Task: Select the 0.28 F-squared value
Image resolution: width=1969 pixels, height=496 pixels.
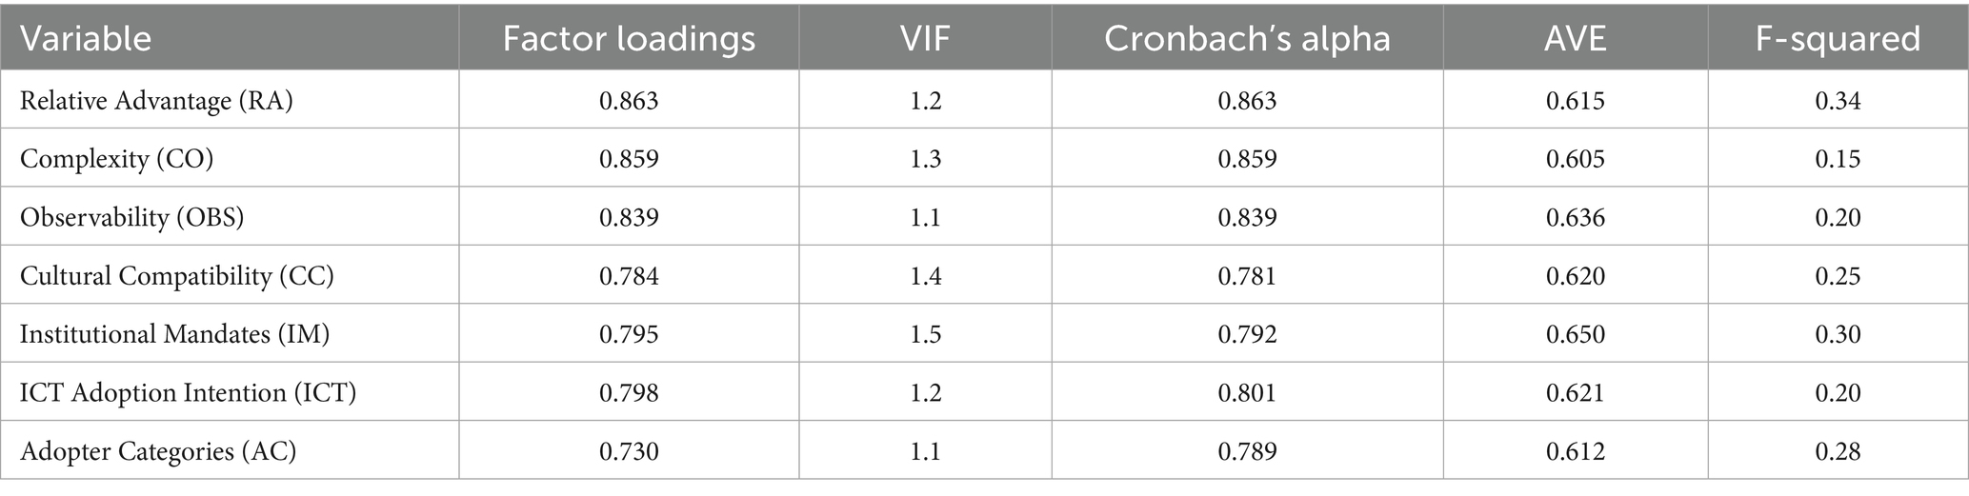Action: coord(1838,450)
